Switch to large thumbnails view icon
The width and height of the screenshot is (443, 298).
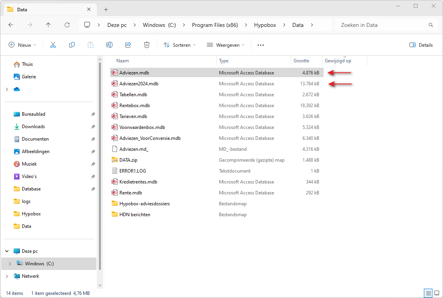coord(437,293)
